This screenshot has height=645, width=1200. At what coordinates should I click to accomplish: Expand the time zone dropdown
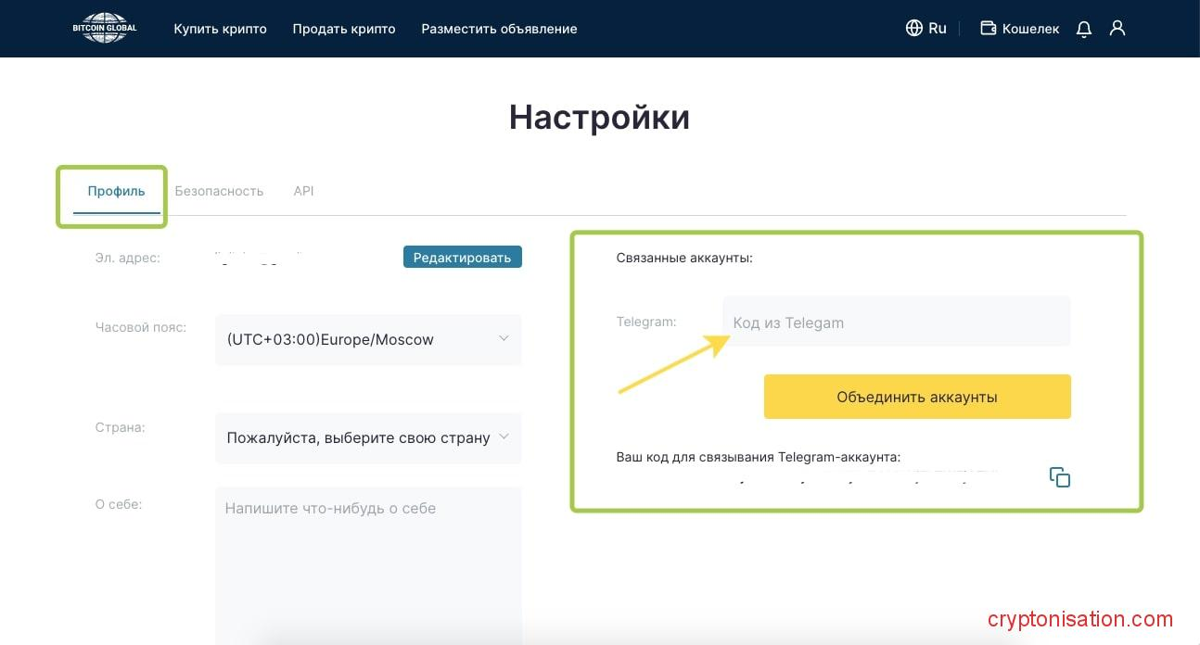pos(368,339)
